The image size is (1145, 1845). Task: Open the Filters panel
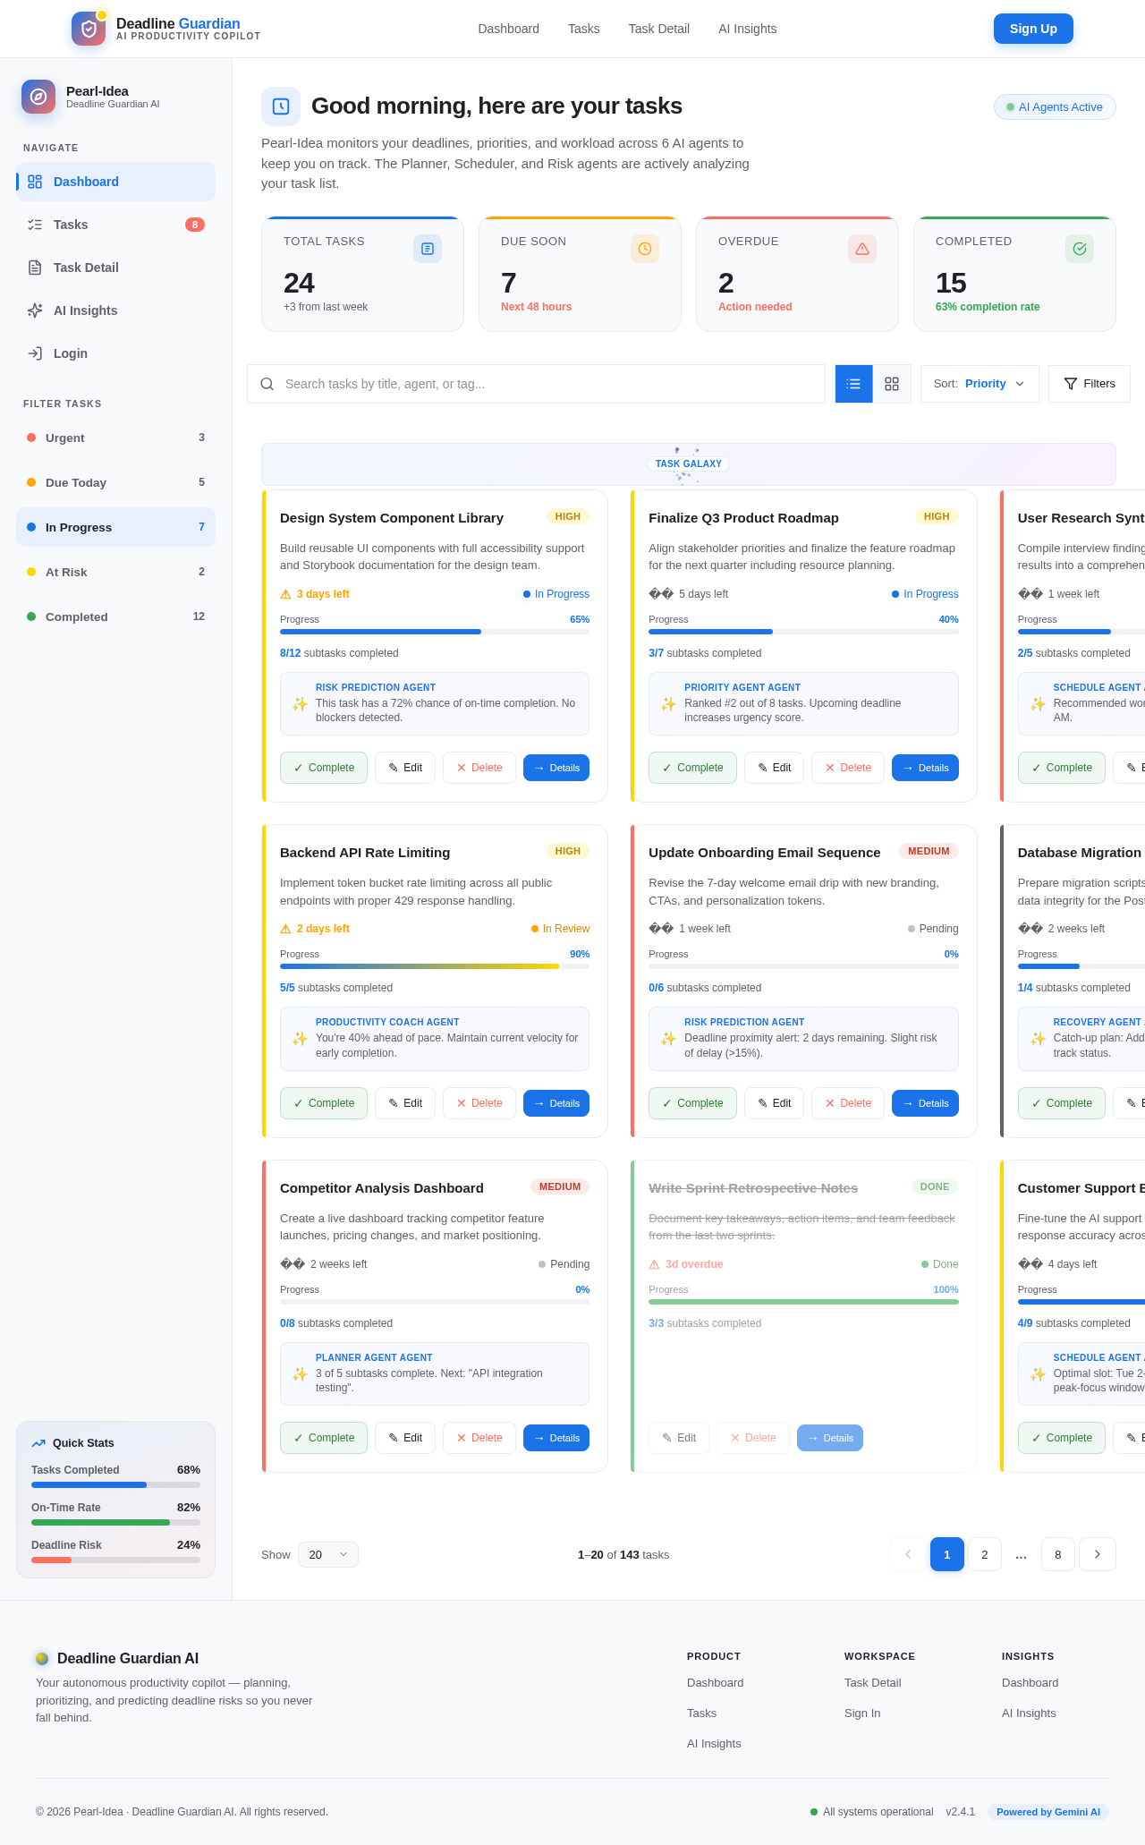click(1090, 384)
